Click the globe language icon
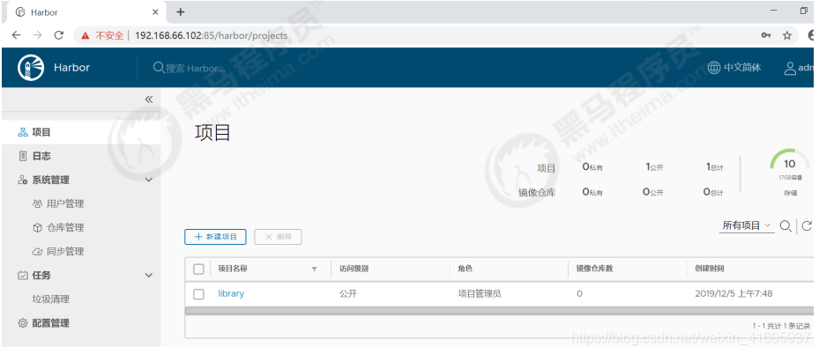The image size is (819, 354). 713,68
